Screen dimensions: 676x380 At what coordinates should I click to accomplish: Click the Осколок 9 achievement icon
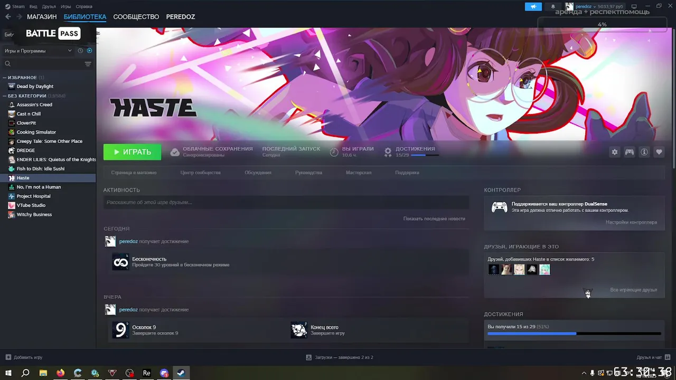(120, 330)
